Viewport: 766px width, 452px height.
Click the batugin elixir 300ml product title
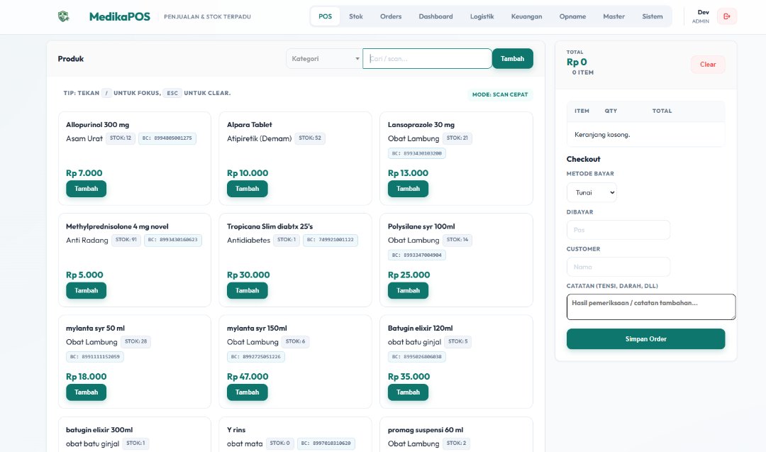99,430
